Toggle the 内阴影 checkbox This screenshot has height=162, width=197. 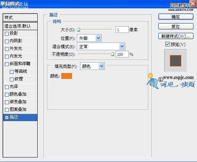click(7, 41)
